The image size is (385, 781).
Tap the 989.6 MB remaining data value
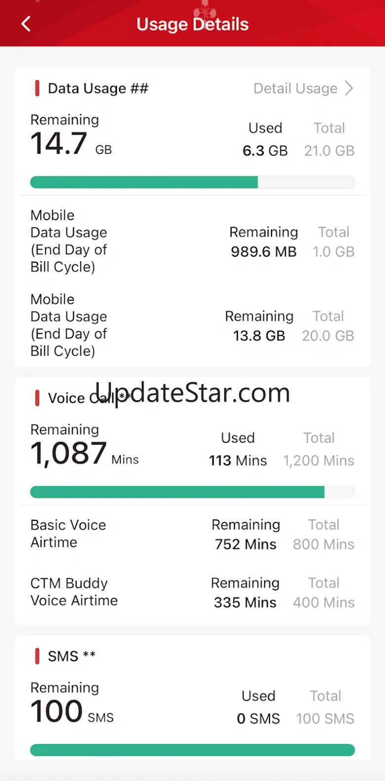[x=264, y=252]
